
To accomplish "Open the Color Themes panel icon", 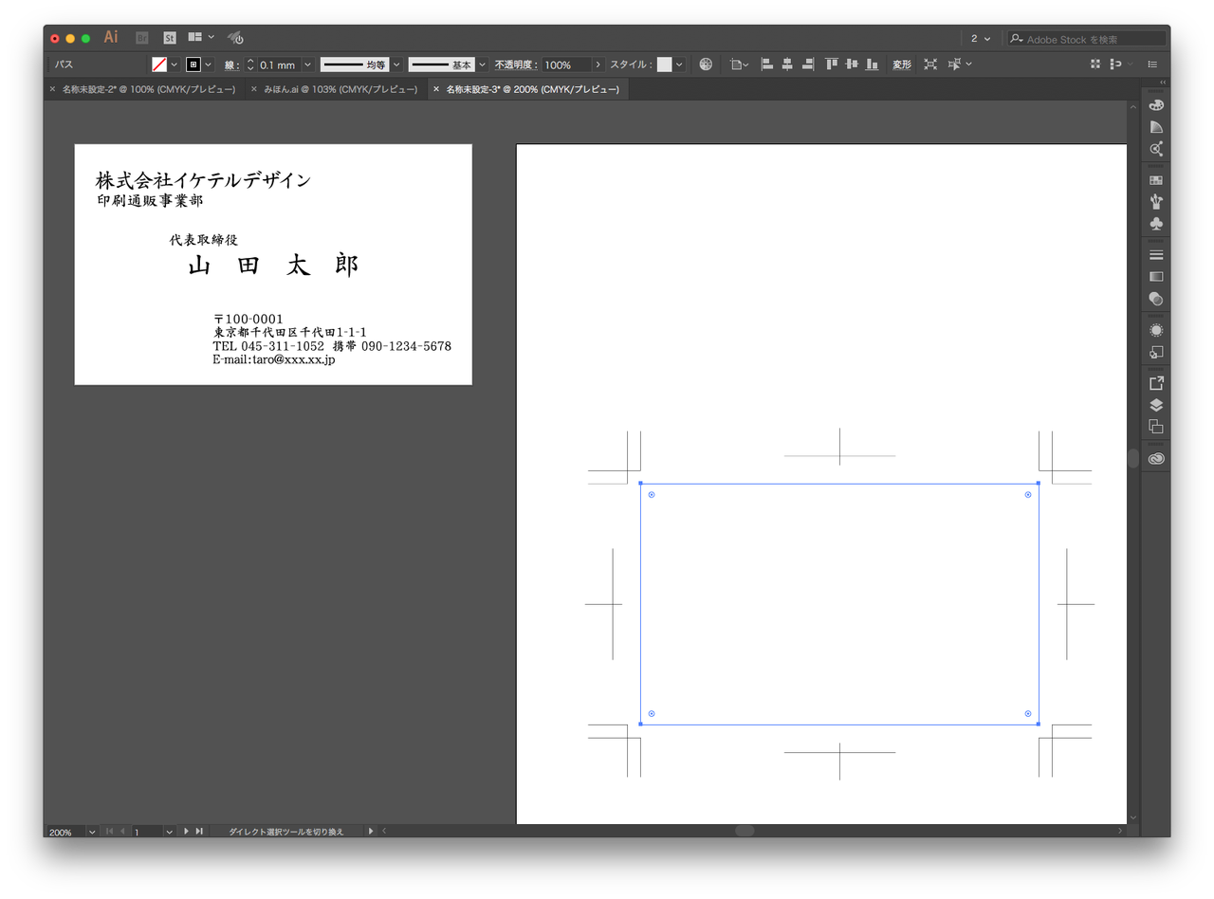I will (x=1156, y=149).
